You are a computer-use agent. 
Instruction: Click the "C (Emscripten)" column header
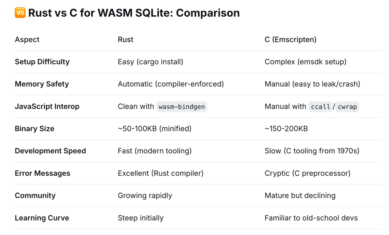(291, 39)
